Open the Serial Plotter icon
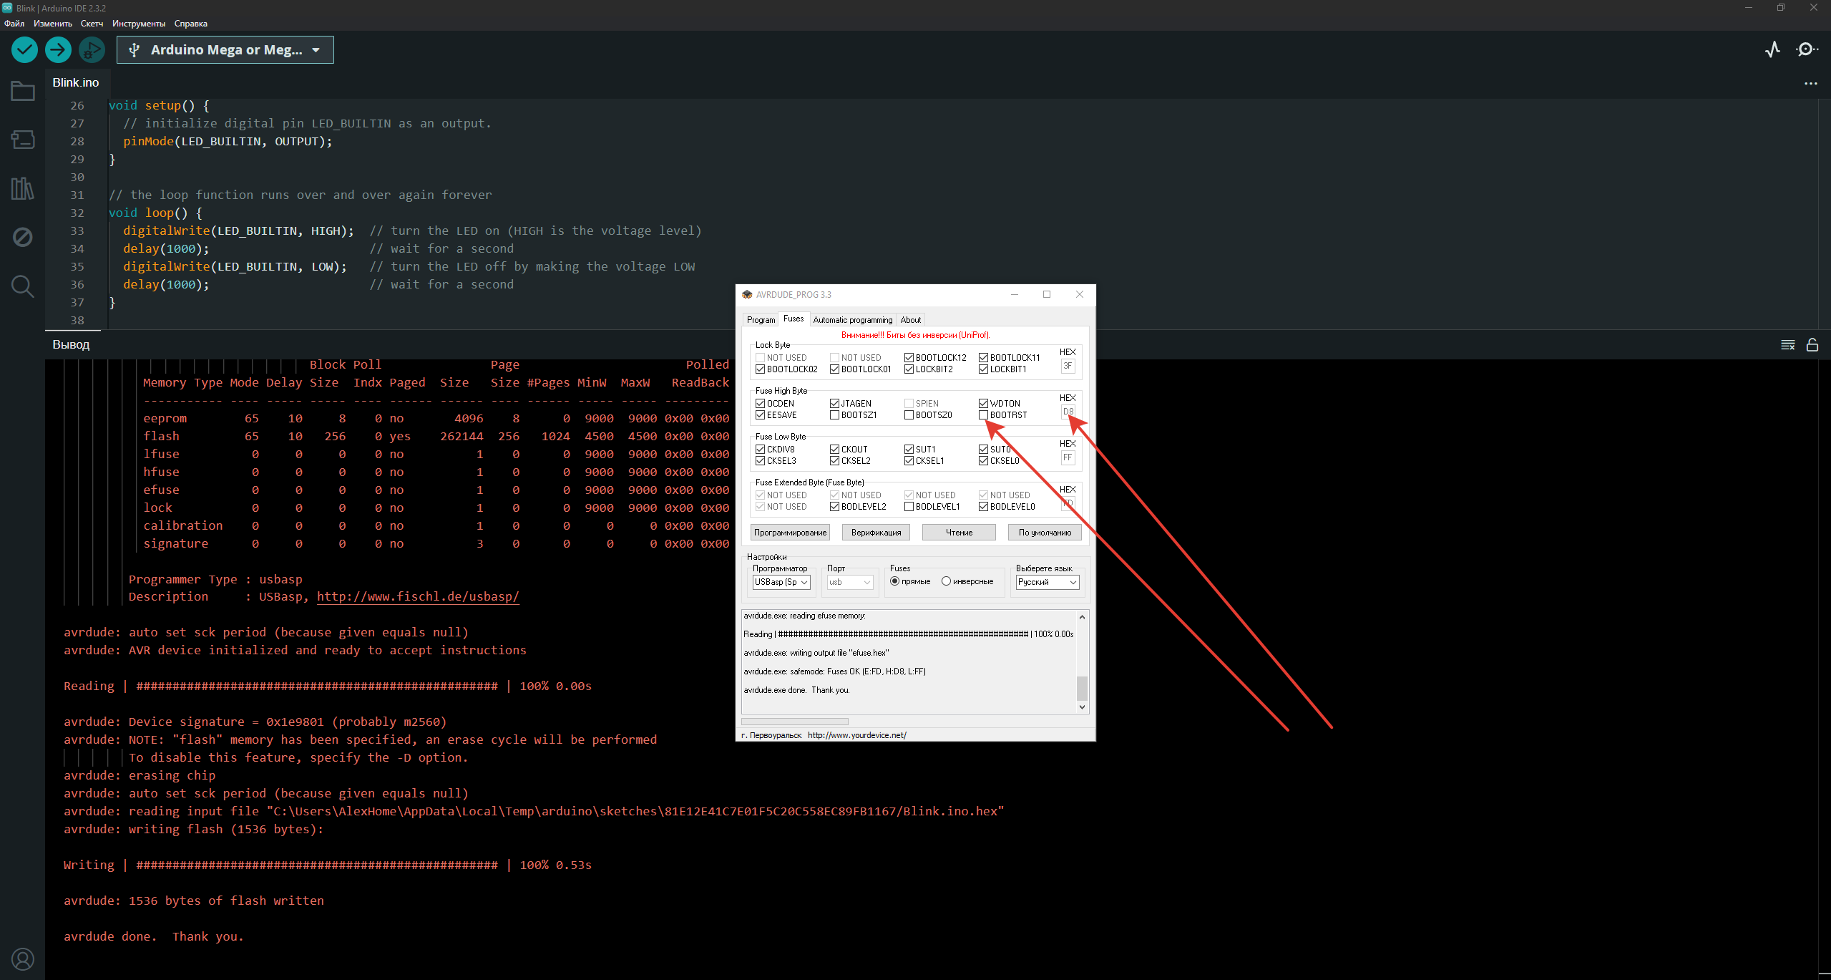 (x=1772, y=49)
